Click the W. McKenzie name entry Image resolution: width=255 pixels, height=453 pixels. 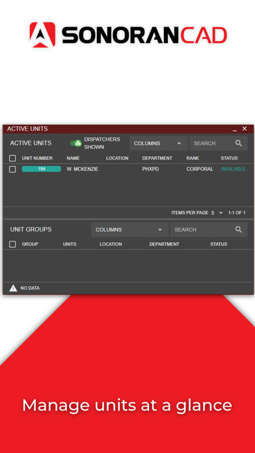pyautogui.click(x=83, y=169)
